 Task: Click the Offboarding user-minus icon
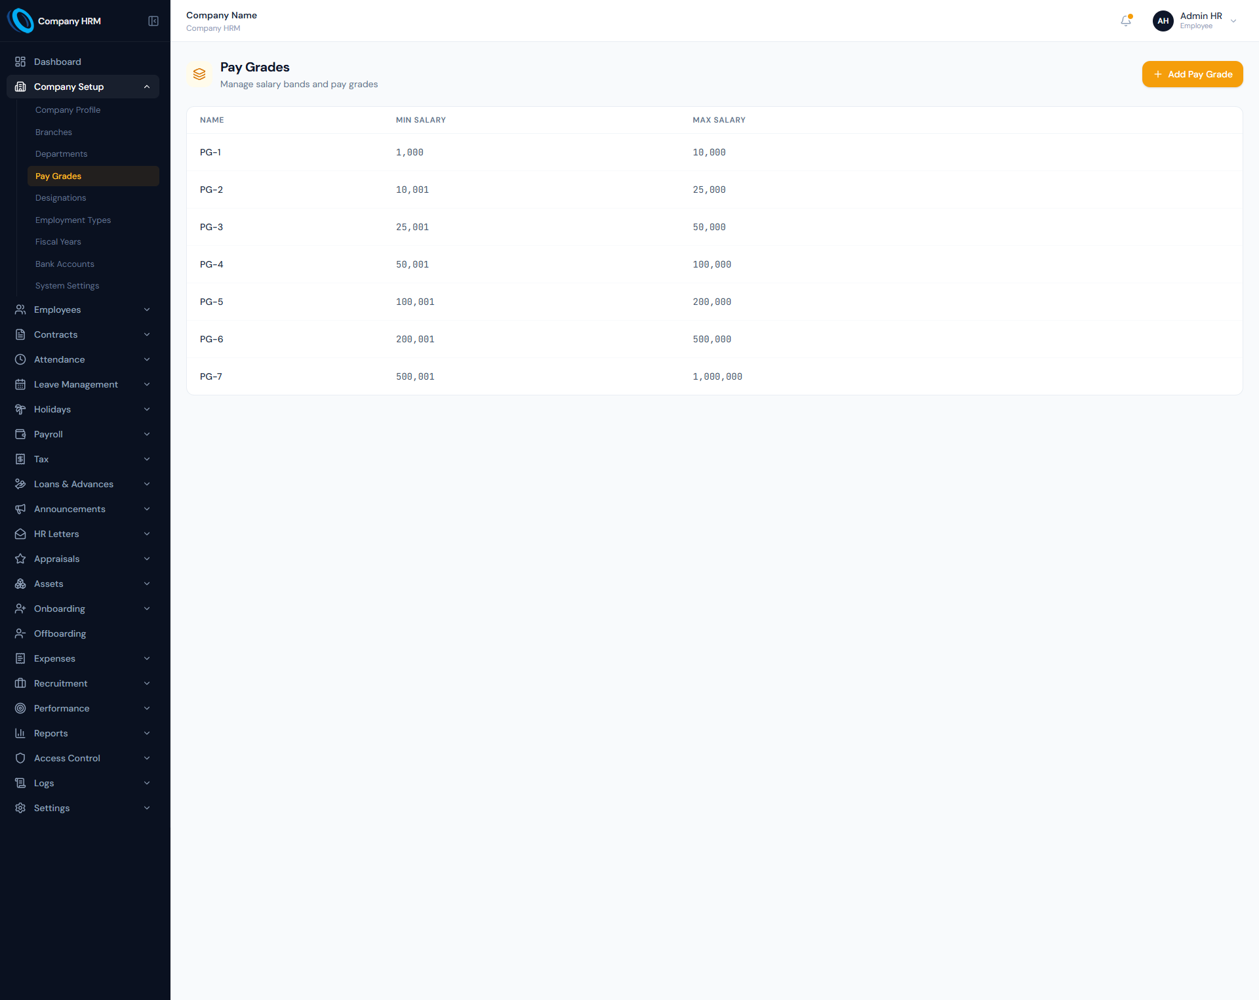(x=20, y=633)
